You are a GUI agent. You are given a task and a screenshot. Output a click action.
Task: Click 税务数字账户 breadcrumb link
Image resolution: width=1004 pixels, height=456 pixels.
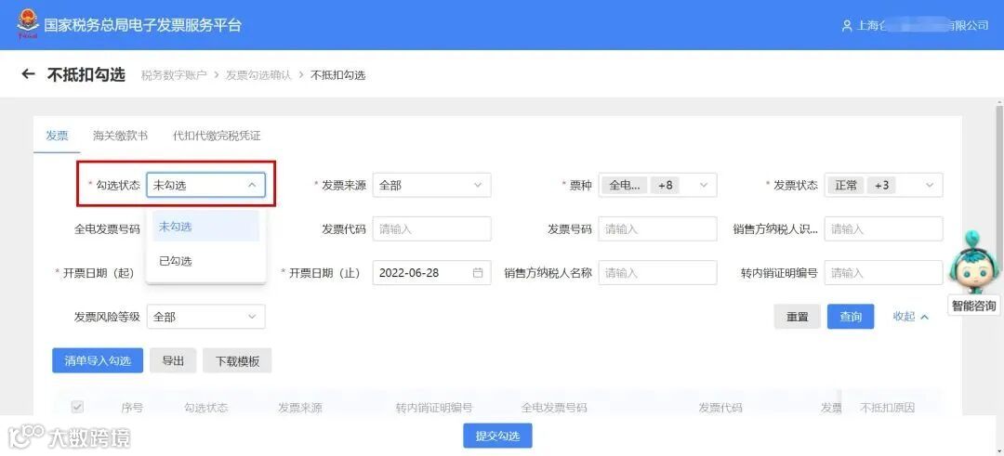[x=174, y=75]
